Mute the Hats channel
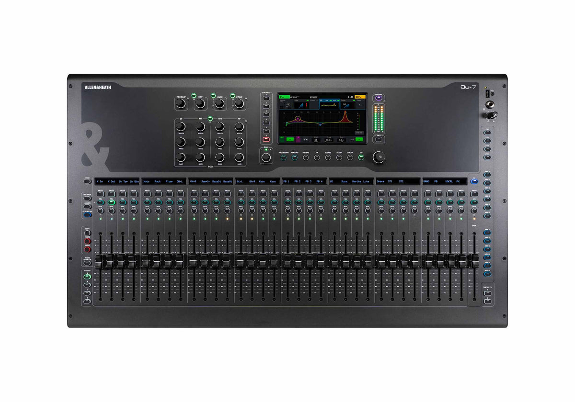Image resolution: width=575 pixels, height=402 pixels. coord(147,194)
